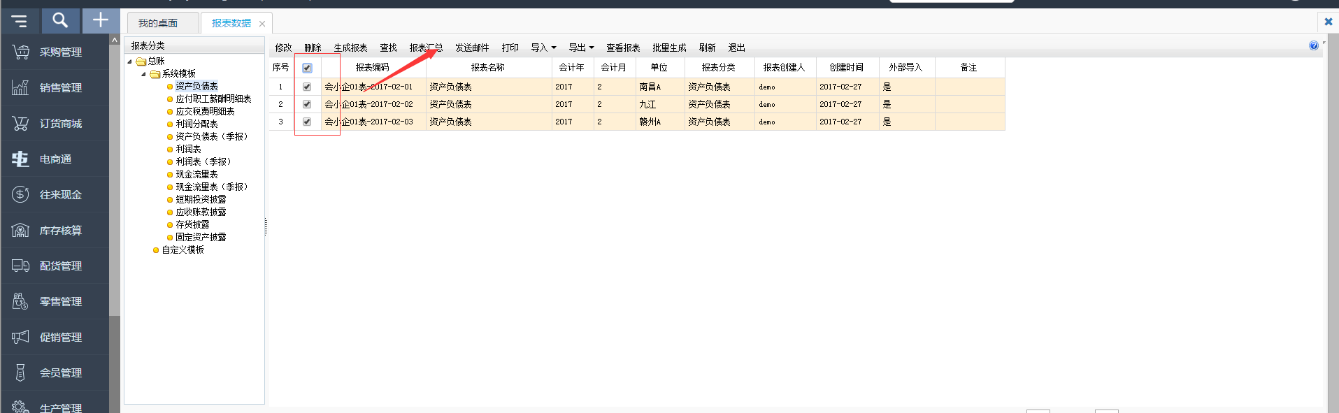Click the 报表汇总 toolbar button

coord(426,48)
